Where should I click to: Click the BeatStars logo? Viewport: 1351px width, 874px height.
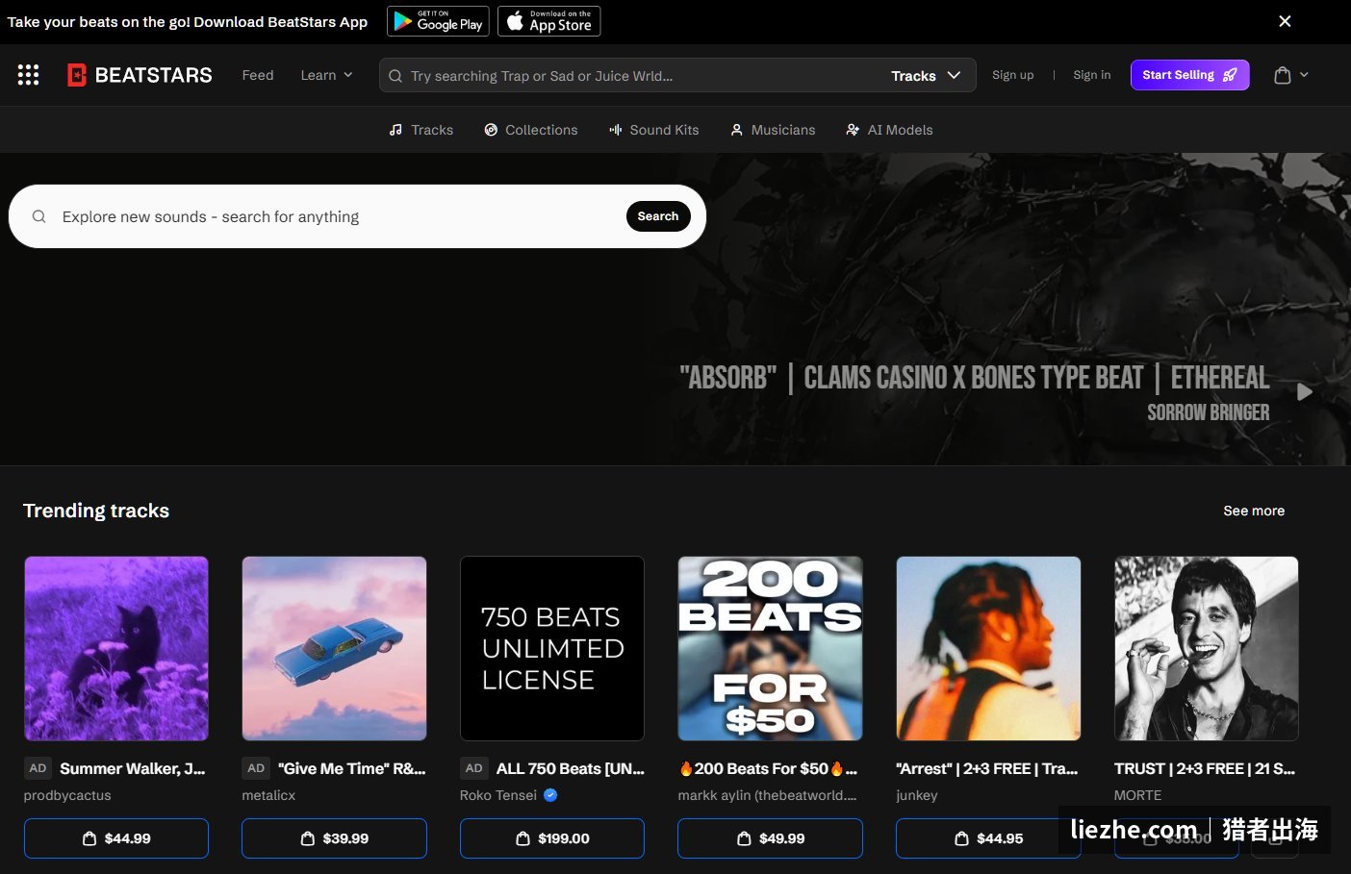[140, 75]
